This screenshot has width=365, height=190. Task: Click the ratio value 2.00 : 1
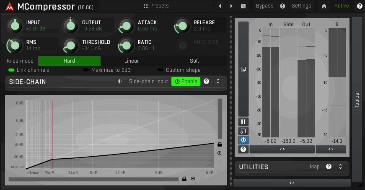tap(146, 48)
